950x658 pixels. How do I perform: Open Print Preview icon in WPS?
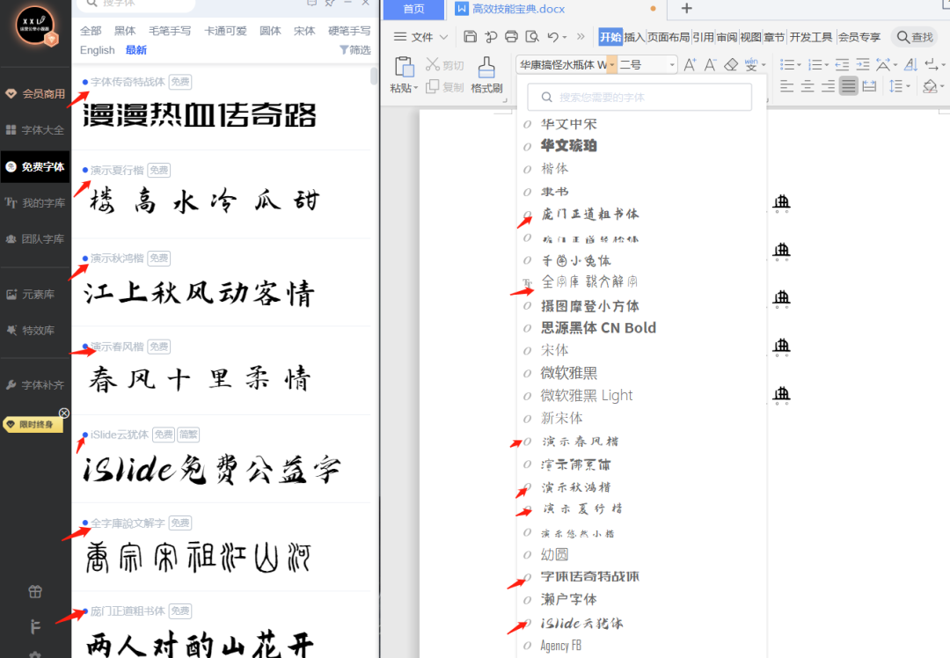[532, 37]
